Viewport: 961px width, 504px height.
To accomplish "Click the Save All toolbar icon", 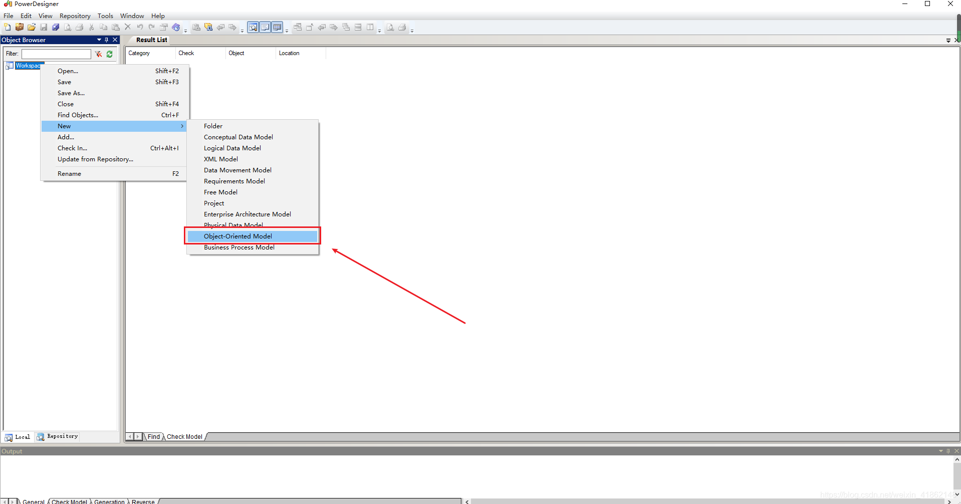I will (56, 27).
